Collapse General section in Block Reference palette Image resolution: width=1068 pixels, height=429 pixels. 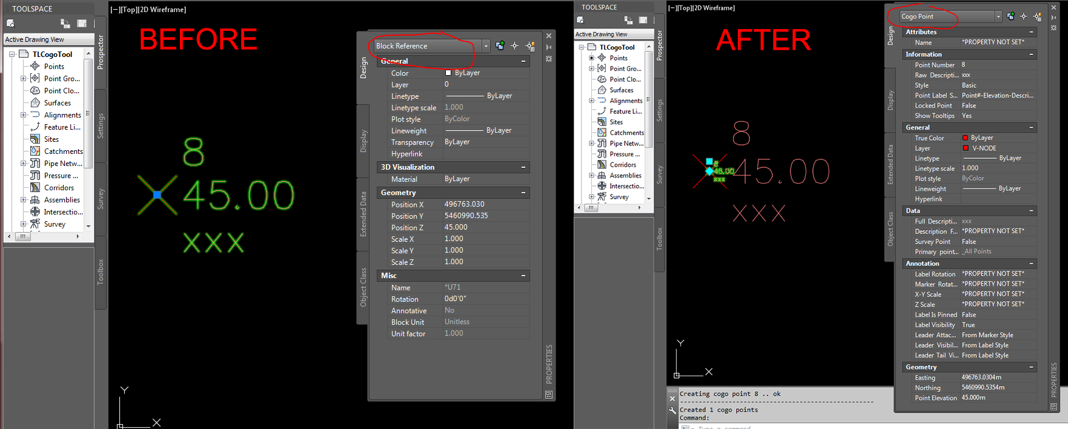(x=523, y=61)
